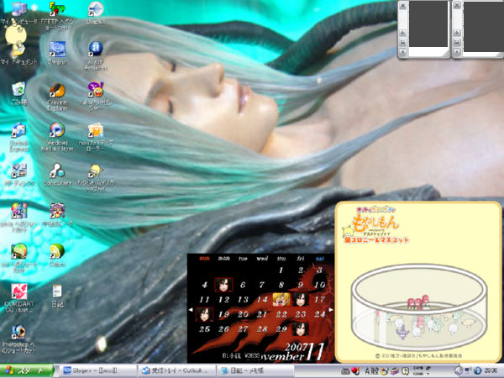
Task: Go to next month in the calendar widget
Action: 331,310
